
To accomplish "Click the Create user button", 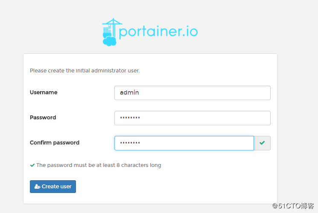I will 53,187.
